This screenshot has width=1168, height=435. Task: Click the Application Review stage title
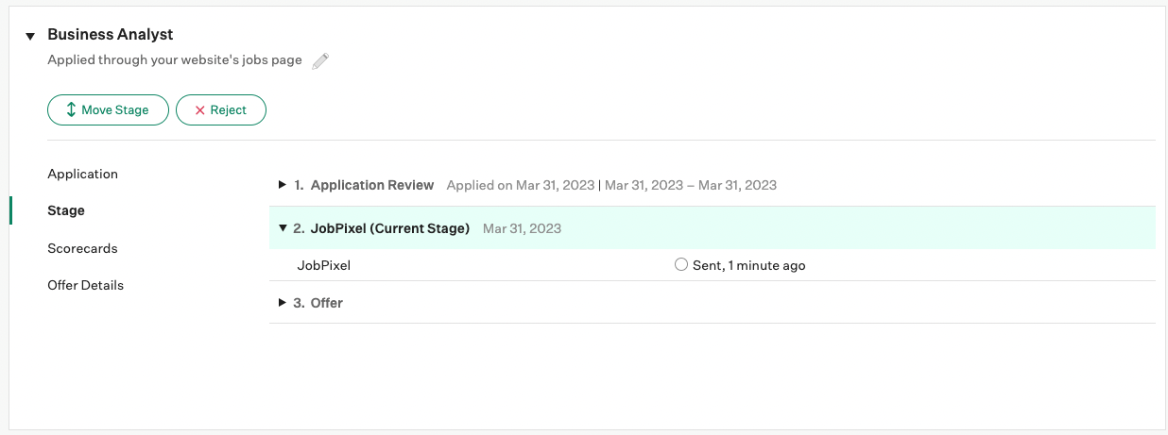click(372, 185)
